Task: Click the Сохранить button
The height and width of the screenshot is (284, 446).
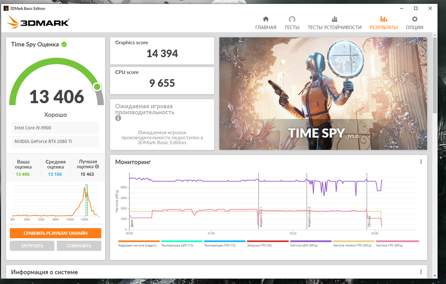Action: (79, 246)
